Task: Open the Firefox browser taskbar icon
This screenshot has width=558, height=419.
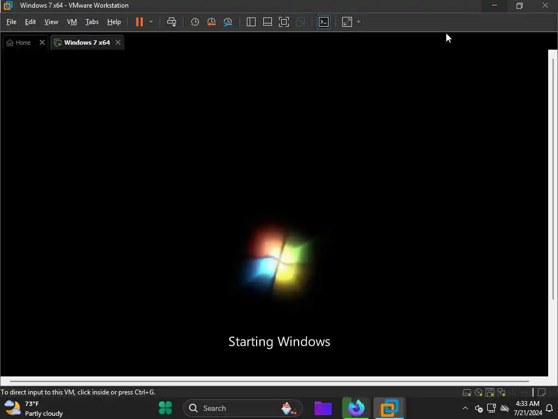Action: (356, 408)
